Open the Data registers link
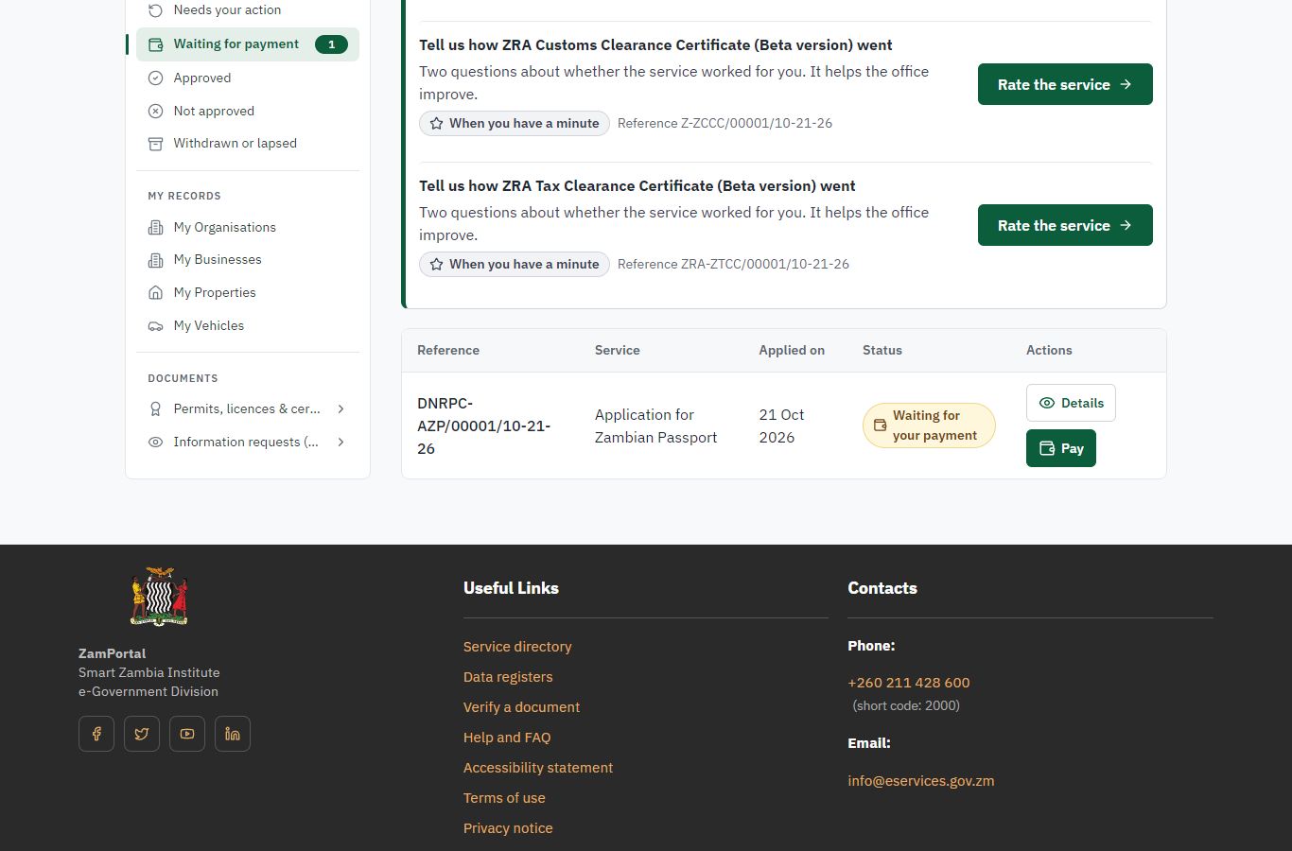Image resolution: width=1292 pixels, height=851 pixels. [508, 677]
